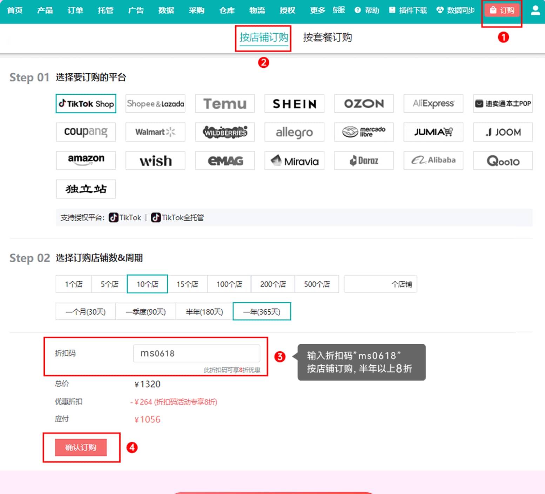
Task: Open 帮助 help in top bar
Action: pyautogui.click(x=367, y=10)
